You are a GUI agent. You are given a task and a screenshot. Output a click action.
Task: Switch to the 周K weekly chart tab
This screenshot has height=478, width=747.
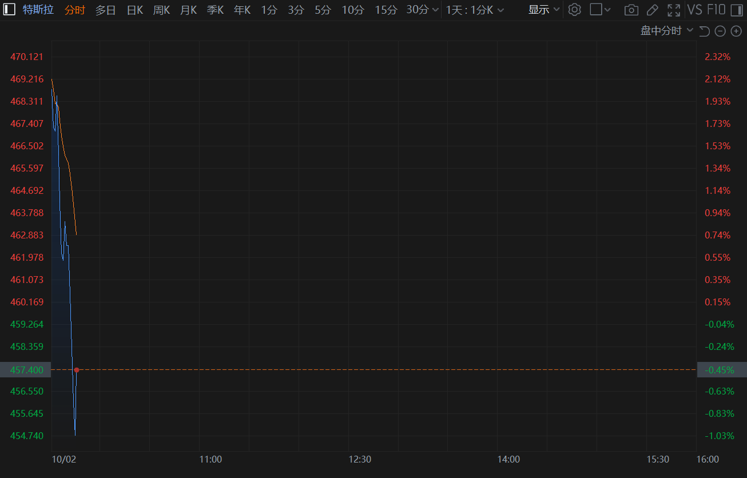tap(161, 10)
